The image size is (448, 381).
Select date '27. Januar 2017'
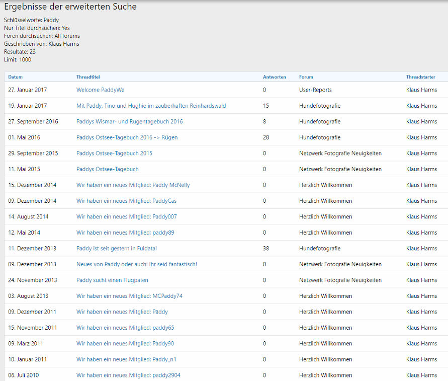[28, 90]
